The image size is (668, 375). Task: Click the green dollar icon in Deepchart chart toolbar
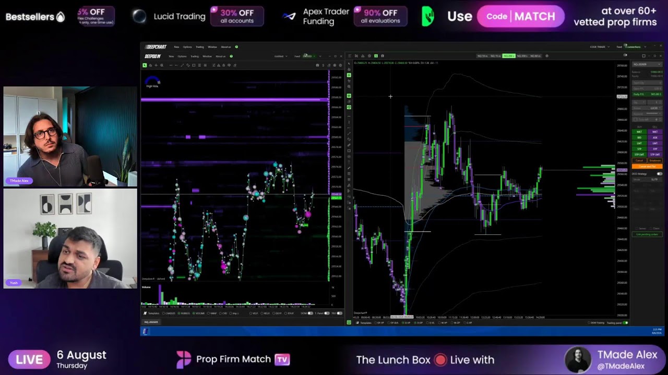(x=376, y=56)
